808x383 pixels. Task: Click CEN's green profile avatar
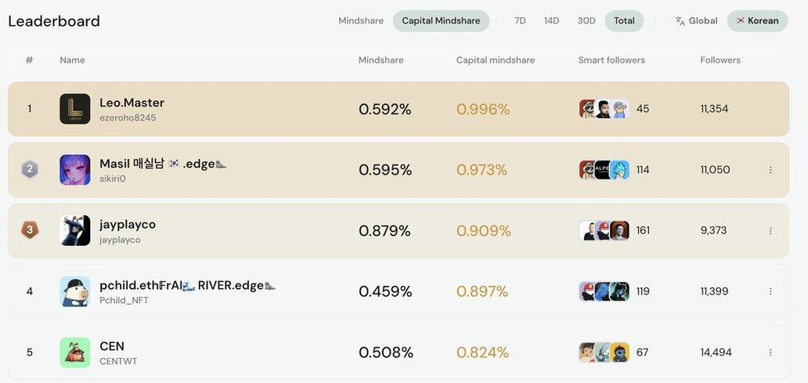pos(75,352)
